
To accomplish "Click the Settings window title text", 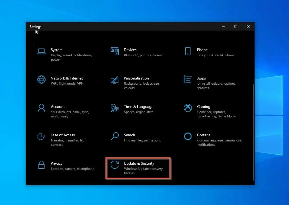I will (36, 27).
